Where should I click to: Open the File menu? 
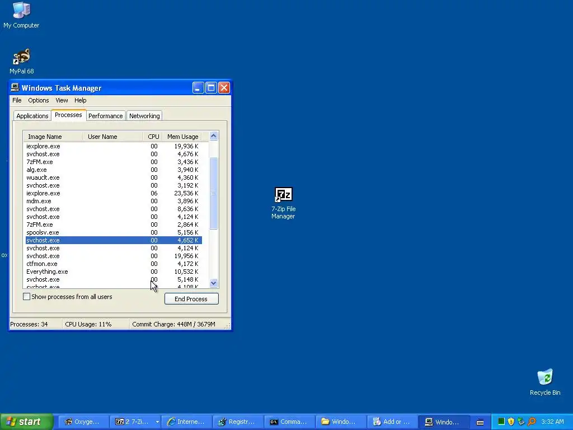coord(17,100)
